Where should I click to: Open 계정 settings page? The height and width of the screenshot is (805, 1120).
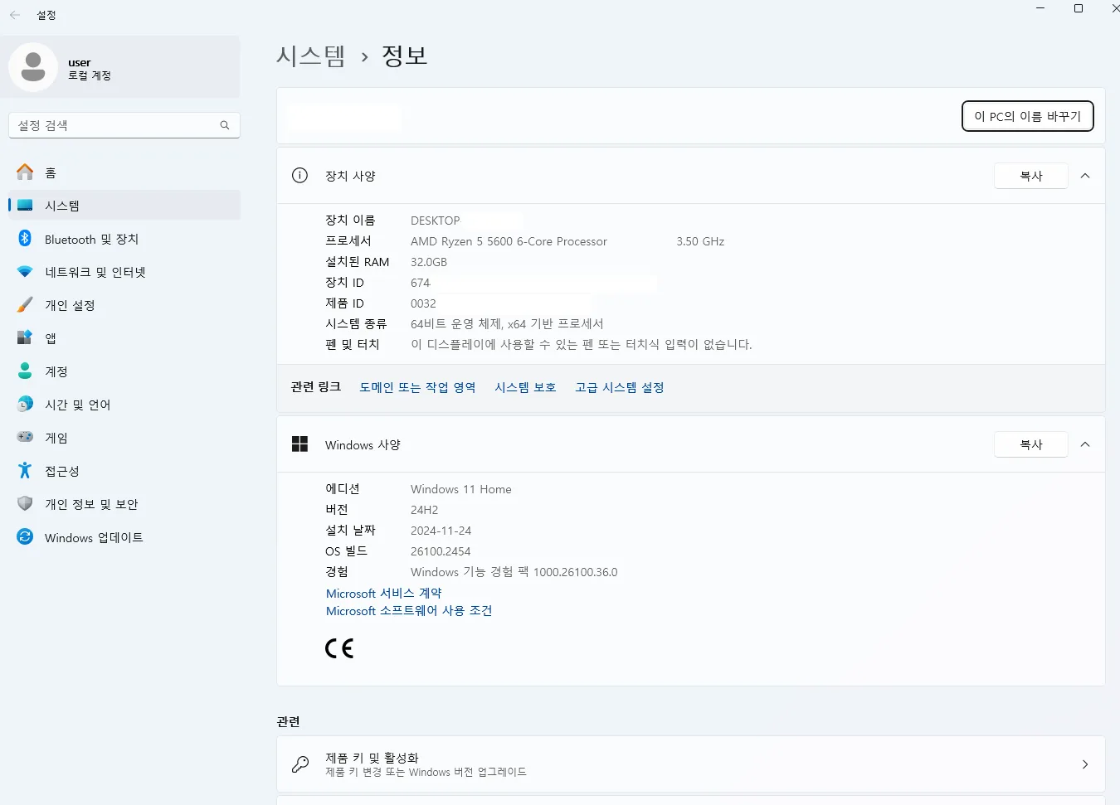click(124, 371)
